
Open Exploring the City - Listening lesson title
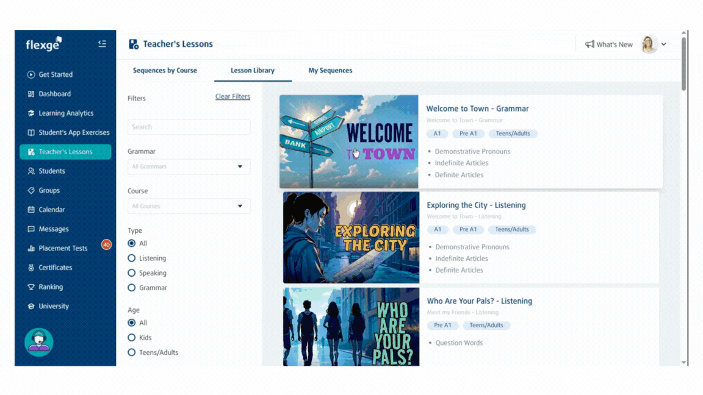(x=476, y=205)
